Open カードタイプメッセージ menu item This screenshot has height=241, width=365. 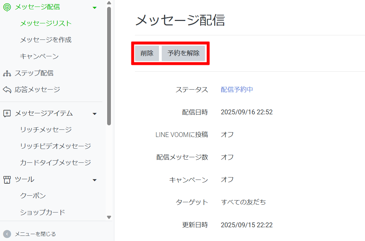coord(55,163)
